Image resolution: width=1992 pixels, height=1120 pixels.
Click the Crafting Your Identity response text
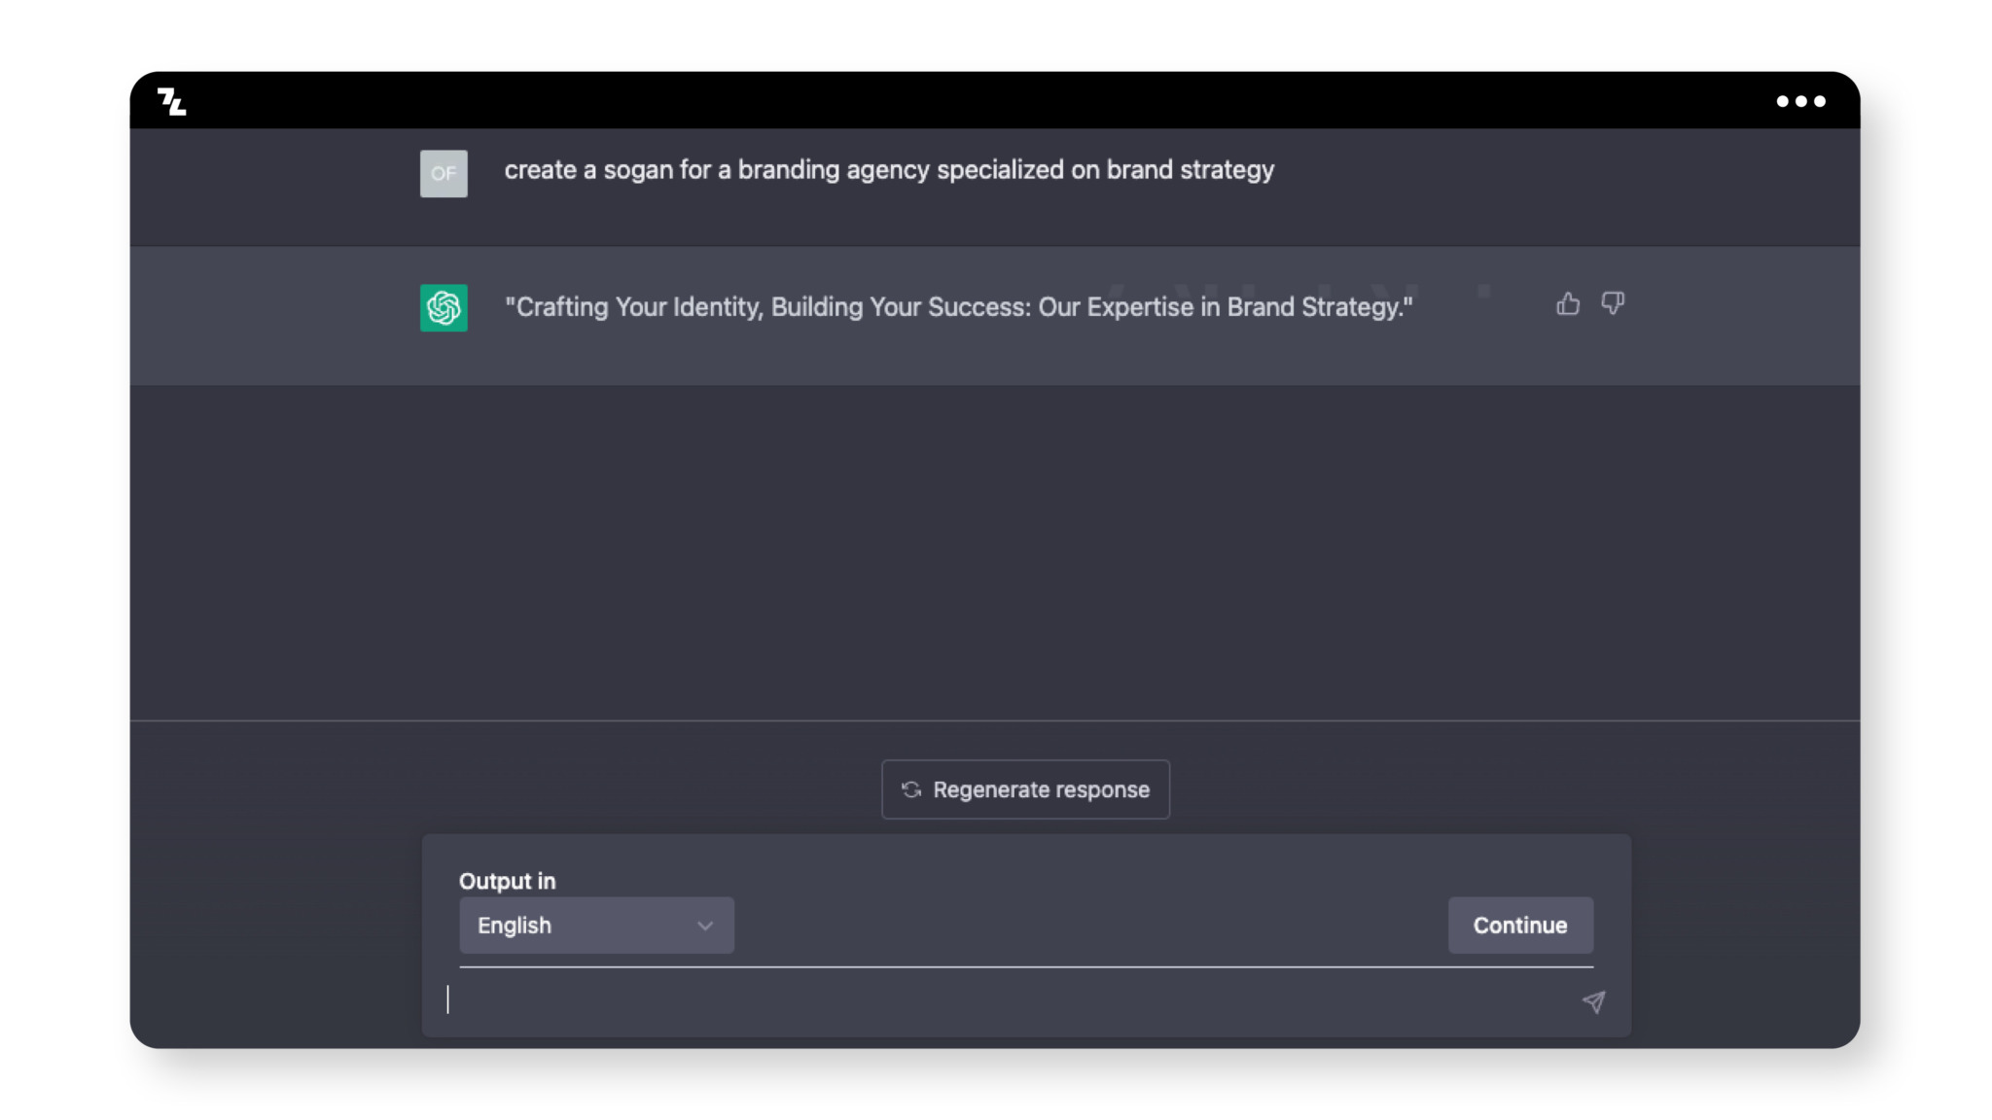click(958, 307)
